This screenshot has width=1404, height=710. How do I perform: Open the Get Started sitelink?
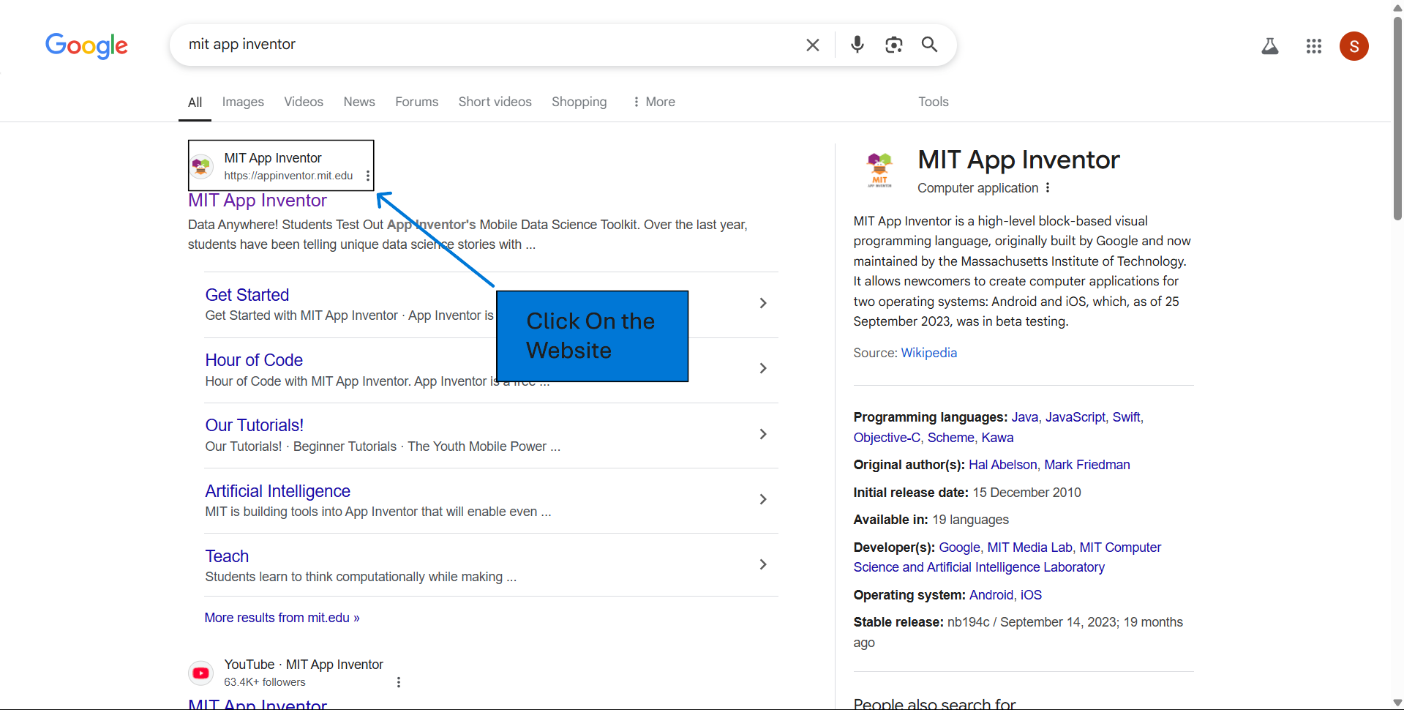pyautogui.click(x=247, y=295)
